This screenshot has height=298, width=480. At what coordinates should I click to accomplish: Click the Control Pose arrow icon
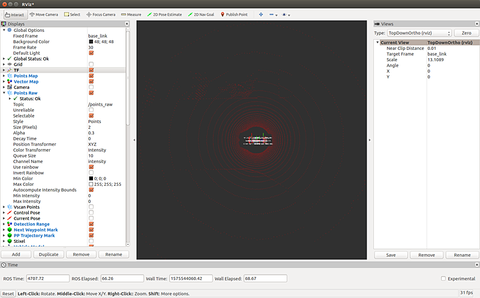pos(10,213)
